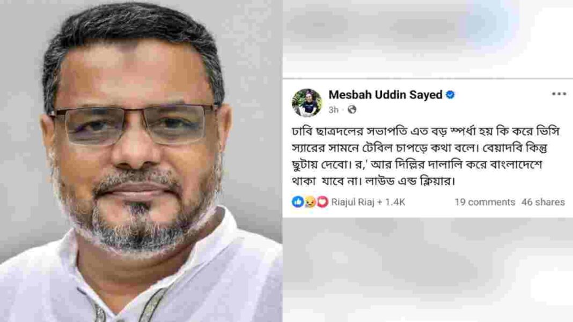Click the sad face reaction icon

(310, 201)
